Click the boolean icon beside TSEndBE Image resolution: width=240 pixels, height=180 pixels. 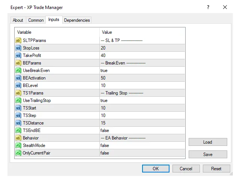[x=18, y=130]
